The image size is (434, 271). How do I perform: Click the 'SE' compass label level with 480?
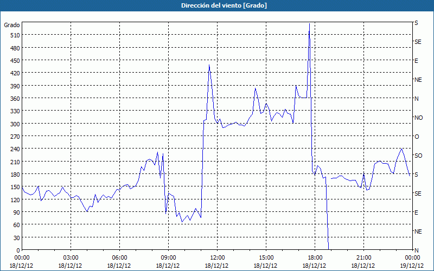pos(418,42)
